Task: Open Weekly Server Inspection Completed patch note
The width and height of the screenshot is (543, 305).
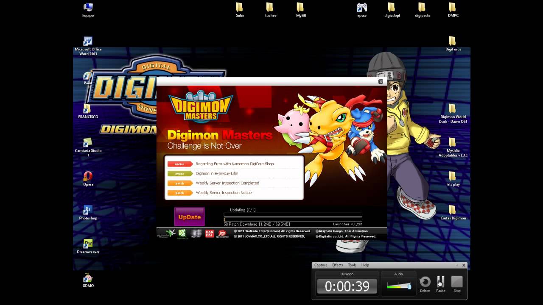Action: 227,183
